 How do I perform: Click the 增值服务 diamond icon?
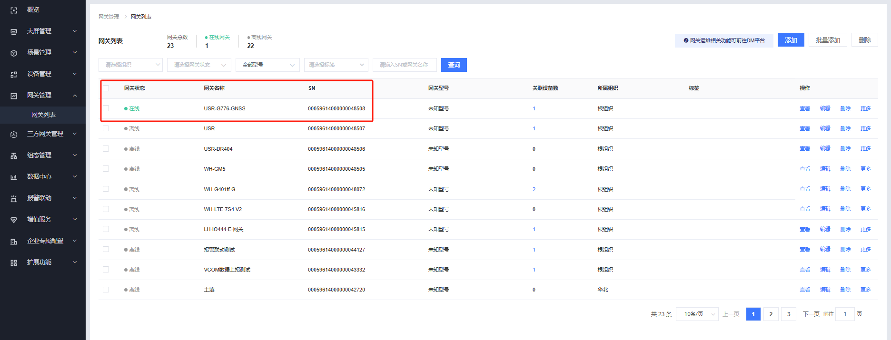point(14,220)
